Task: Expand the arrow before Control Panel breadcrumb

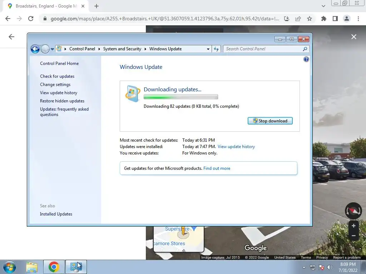Action: (x=65, y=49)
